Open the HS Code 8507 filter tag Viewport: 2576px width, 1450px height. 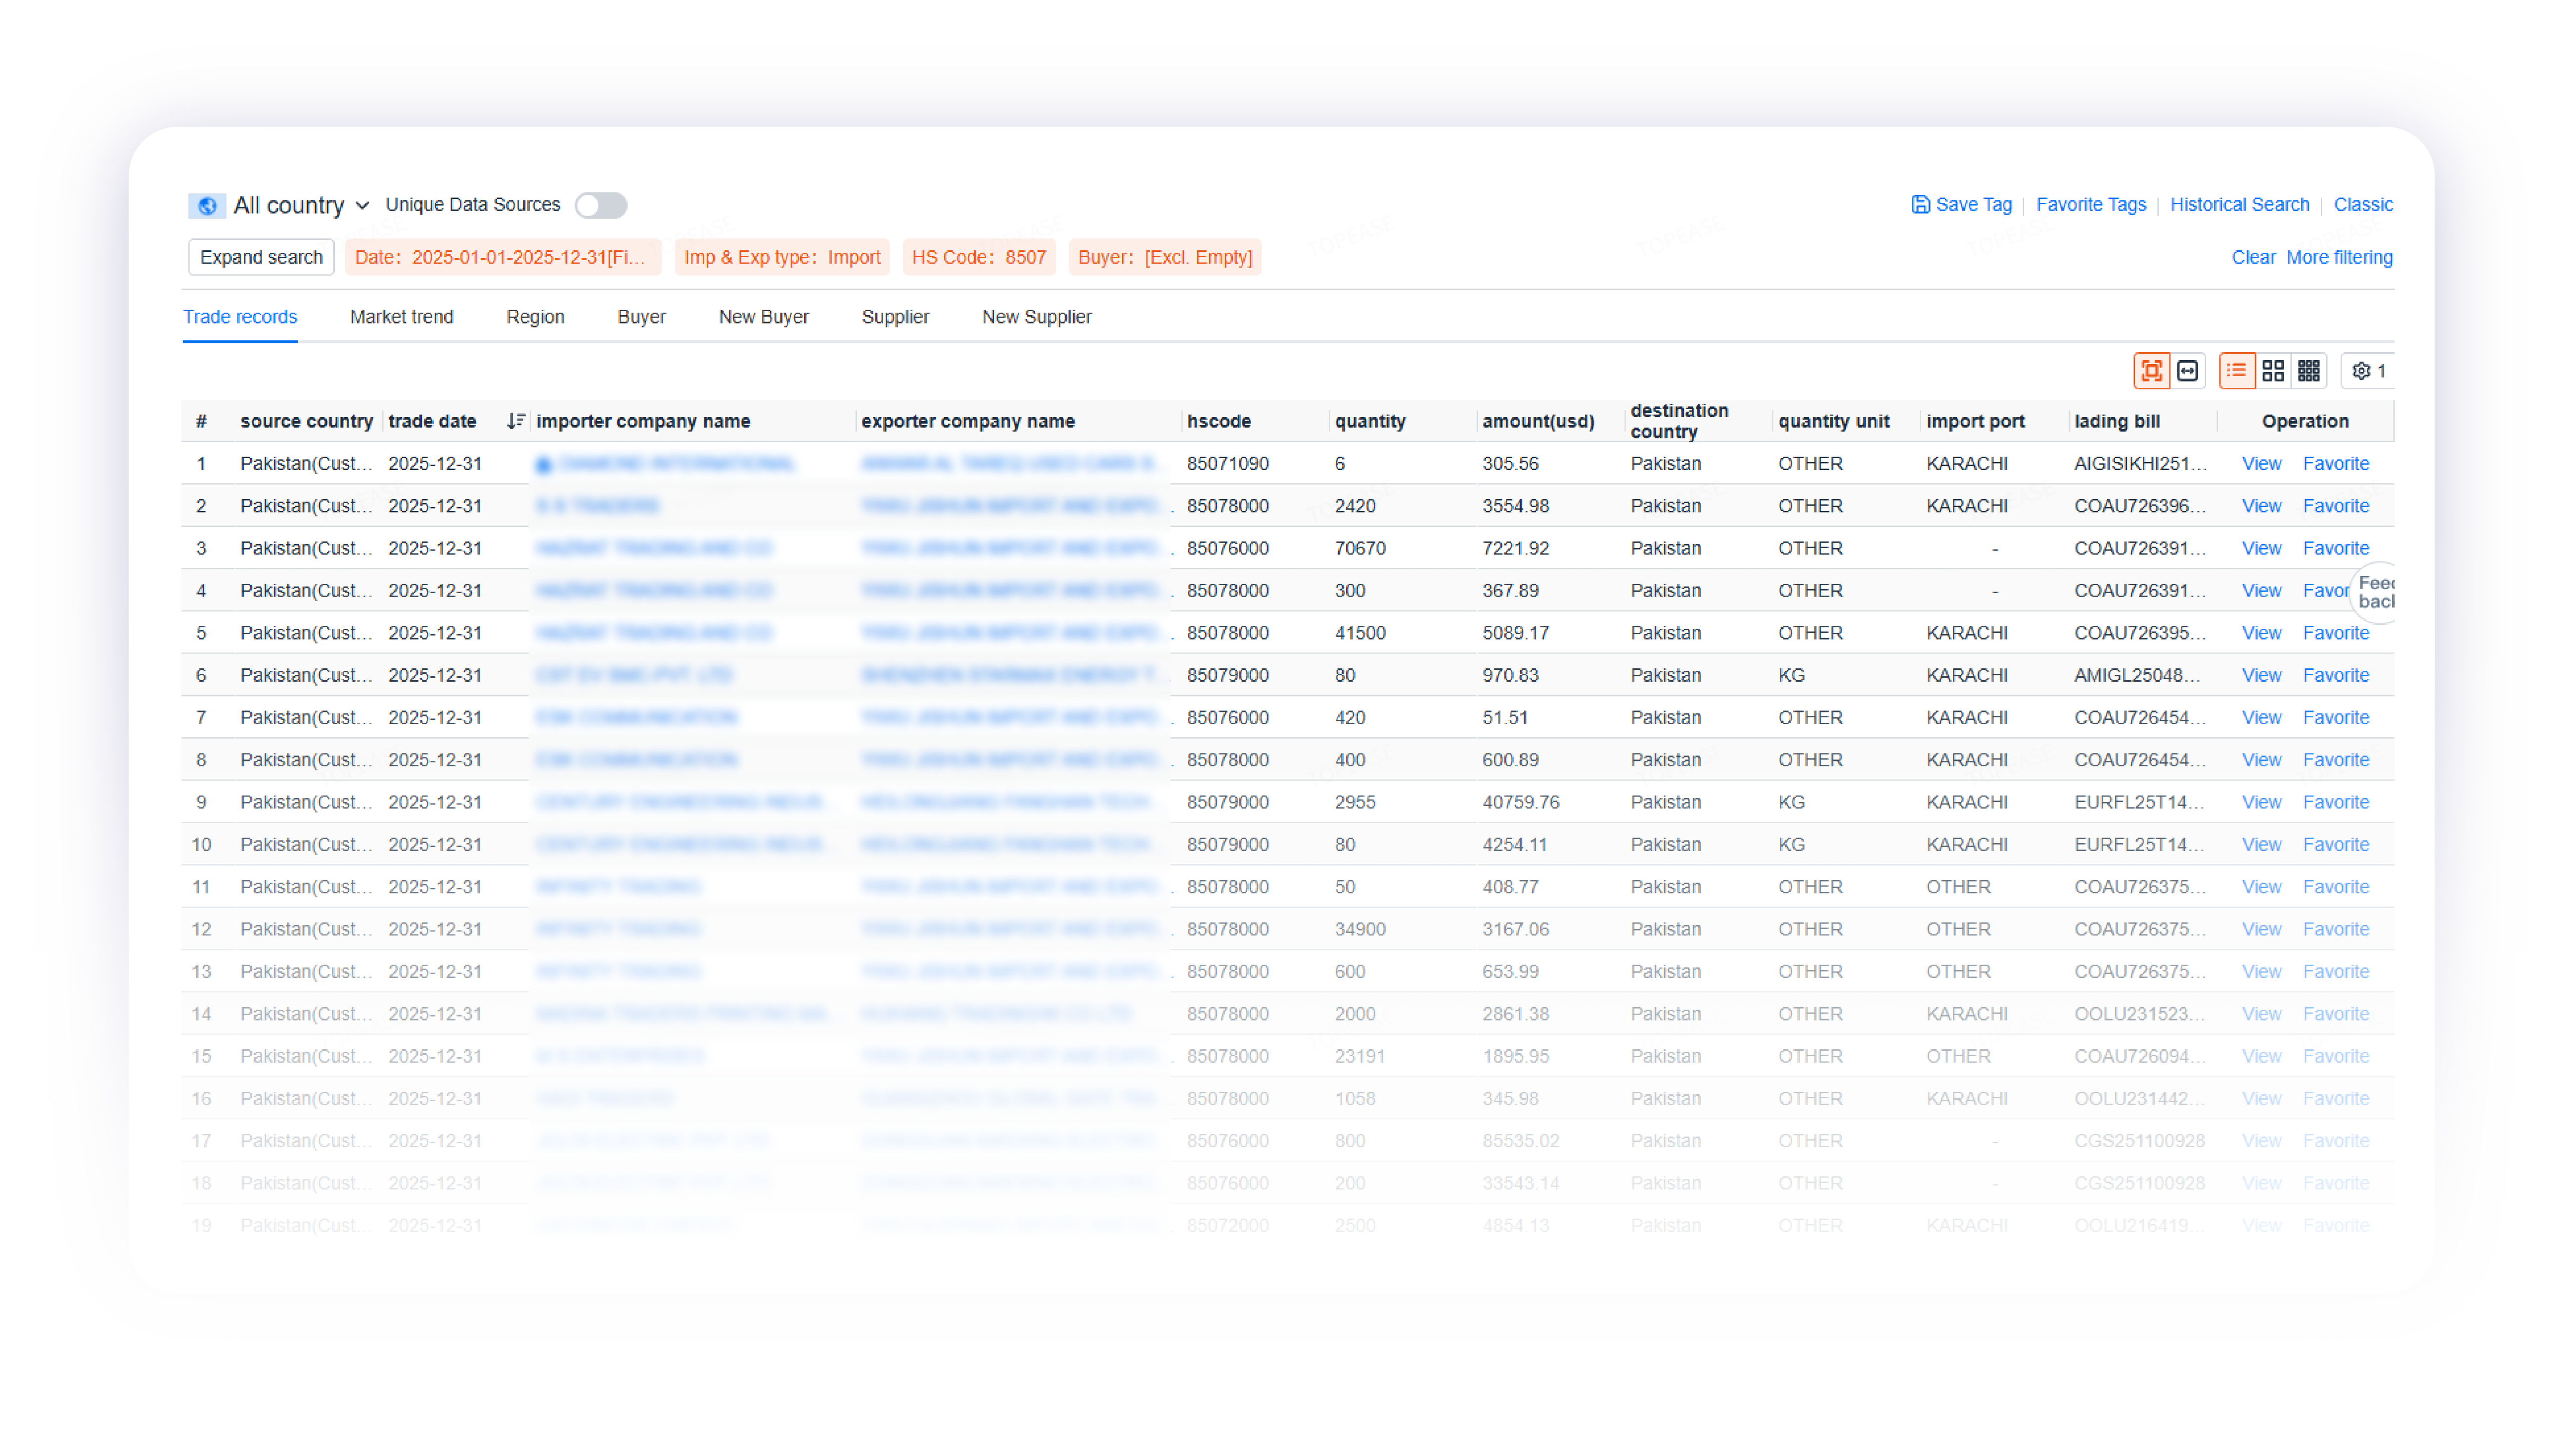[978, 257]
